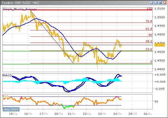This screenshot has height=118, width=168.
Task: Click the tile-vertically split window icon
Action: click(x=151, y=2)
